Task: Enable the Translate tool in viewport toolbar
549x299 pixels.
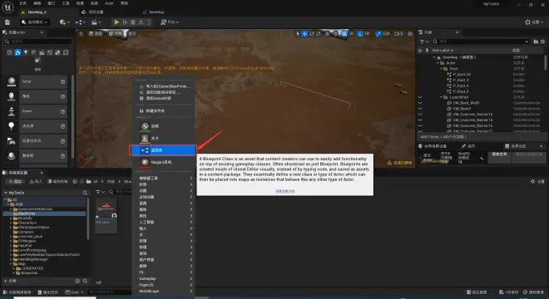Action: click(304, 33)
